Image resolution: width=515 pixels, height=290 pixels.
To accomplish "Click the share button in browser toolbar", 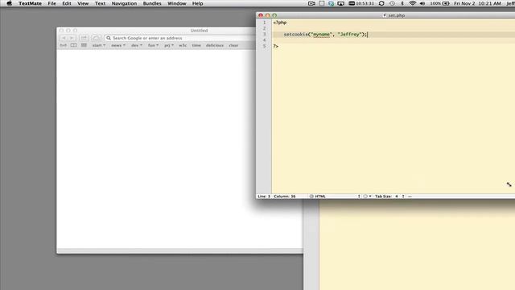I will (84, 38).
